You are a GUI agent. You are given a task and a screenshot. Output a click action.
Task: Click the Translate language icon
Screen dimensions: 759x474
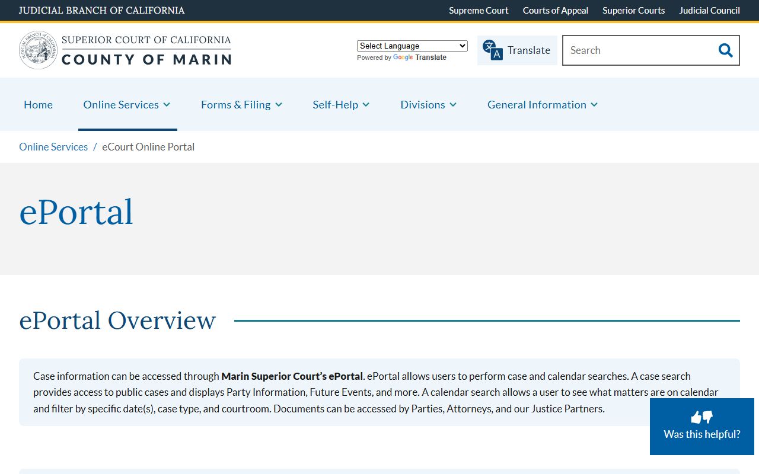coord(492,50)
